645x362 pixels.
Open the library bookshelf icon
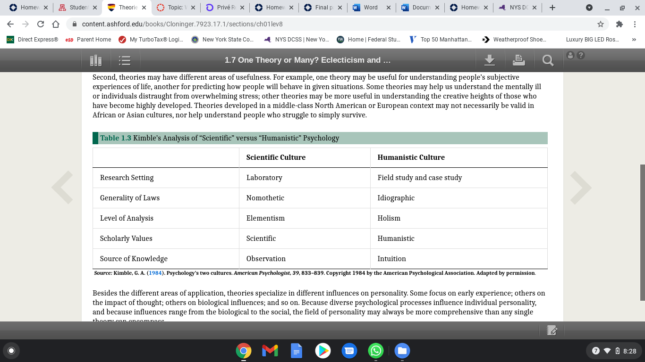96,60
